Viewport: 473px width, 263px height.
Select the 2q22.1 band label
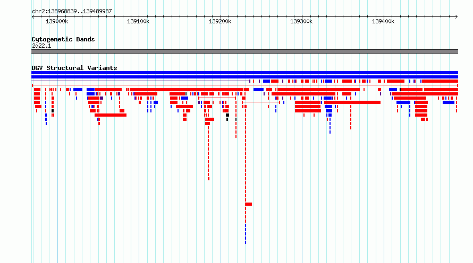point(41,46)
